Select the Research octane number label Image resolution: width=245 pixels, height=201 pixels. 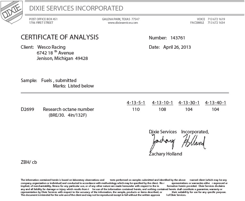click(x=69, y=109)
